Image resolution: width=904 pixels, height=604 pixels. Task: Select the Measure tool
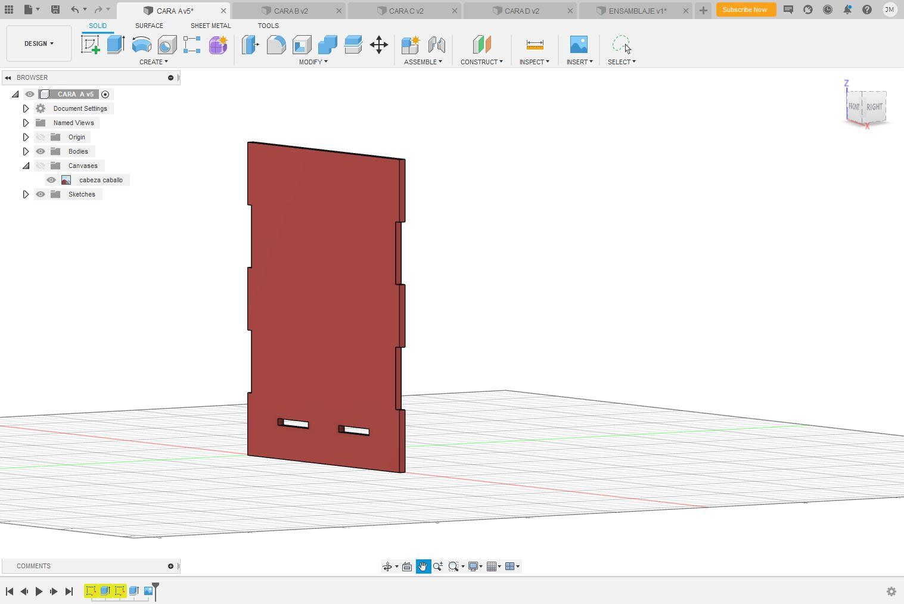click(x=535, y=45)
